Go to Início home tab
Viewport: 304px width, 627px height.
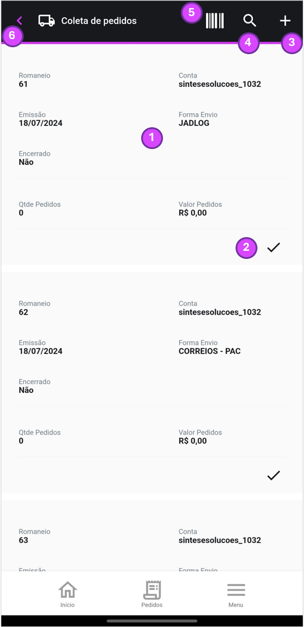pos(67,594)
